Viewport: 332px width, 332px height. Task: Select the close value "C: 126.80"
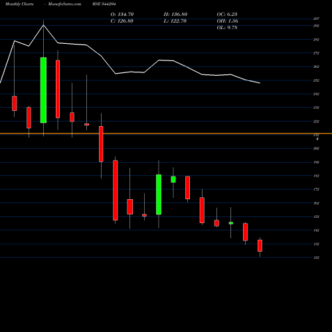[122, 21]
